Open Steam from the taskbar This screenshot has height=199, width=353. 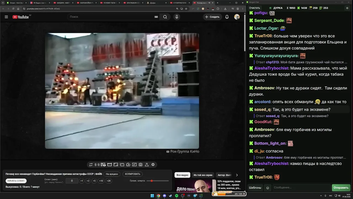click(170, 196)
